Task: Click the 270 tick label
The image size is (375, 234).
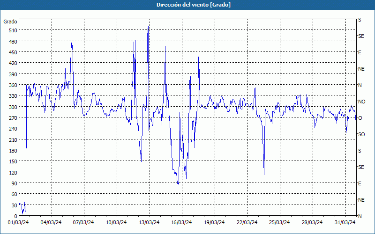Action: 13,118
